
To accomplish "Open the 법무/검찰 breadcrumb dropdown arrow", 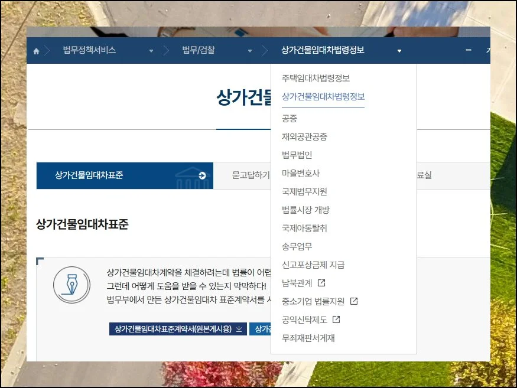I will (x=251, y=51).
